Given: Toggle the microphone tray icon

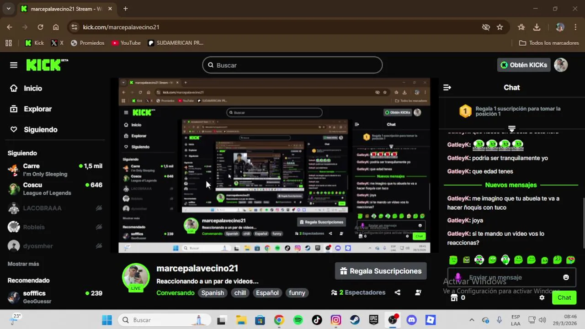Looking at the screenshot, I should click(499, 320).
